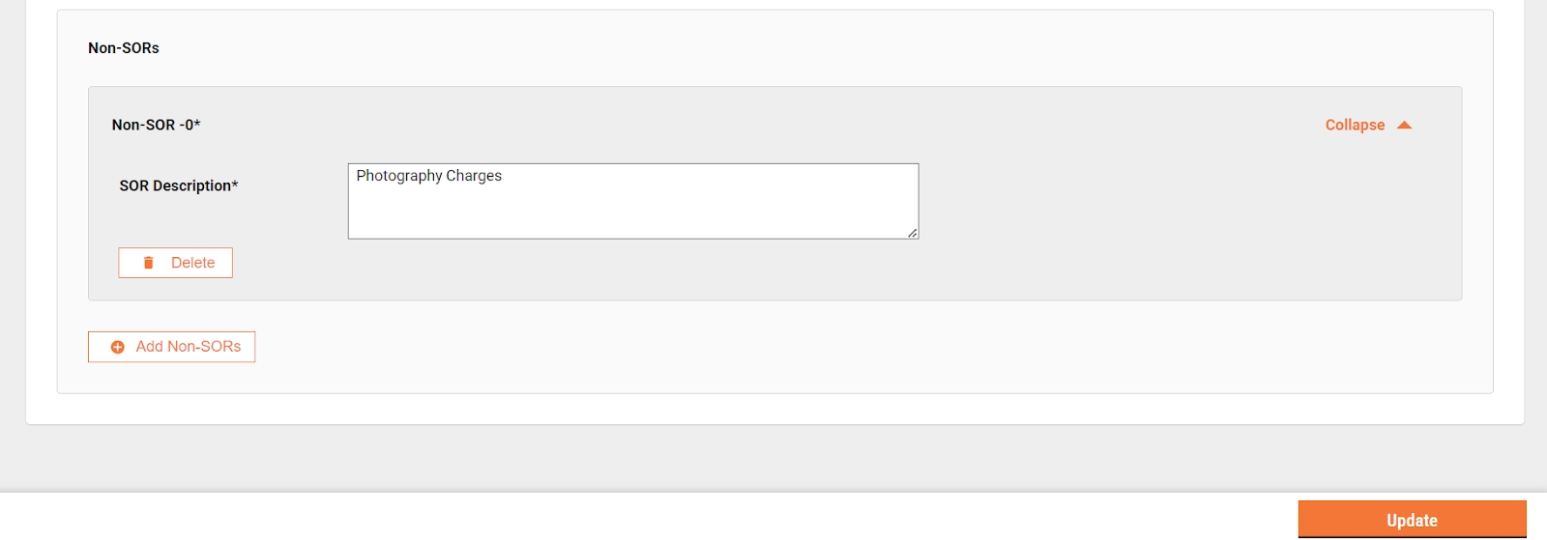Click the Non-SORs section heading
Viewport: 1547px width, 540px height.
point(124,48)
